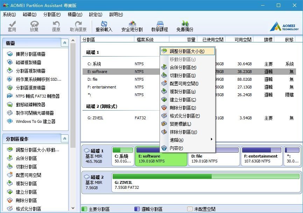Open the 磁碟(D) menu

pos(30,14)
